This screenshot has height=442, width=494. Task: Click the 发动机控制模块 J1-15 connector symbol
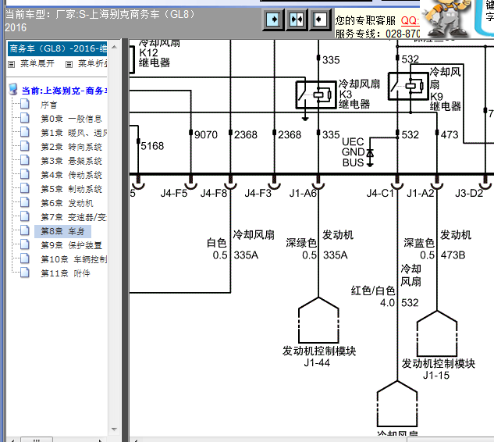click(x=437, y=333)
